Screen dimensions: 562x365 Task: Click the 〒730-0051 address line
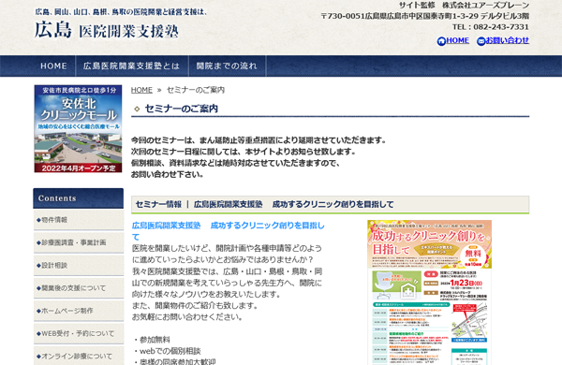[x=424, y=16]
